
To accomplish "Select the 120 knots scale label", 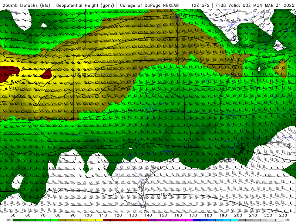I will [118, 215].
